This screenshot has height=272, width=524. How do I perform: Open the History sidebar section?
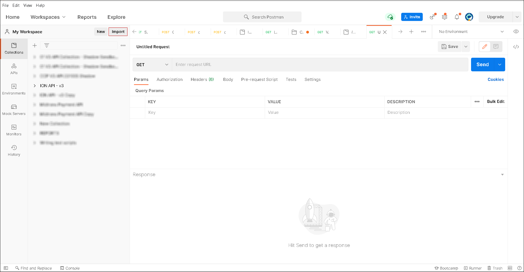tap(14, 151)
